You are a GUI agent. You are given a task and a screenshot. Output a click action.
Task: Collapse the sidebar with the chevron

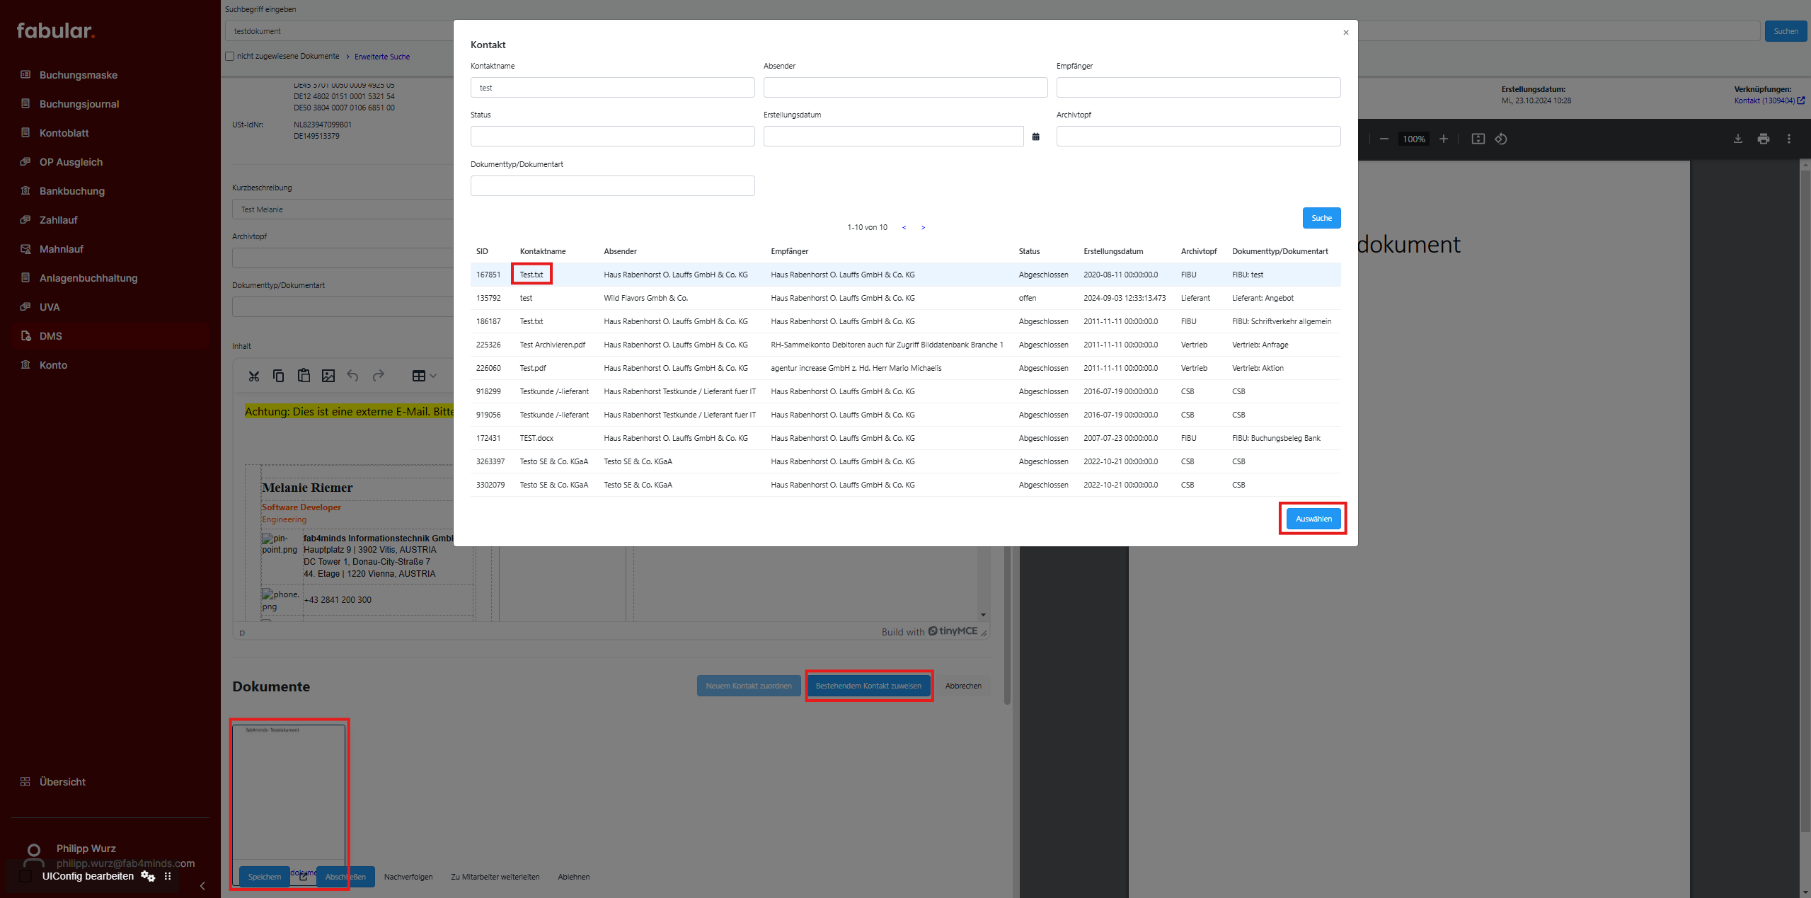click(202, 886)
